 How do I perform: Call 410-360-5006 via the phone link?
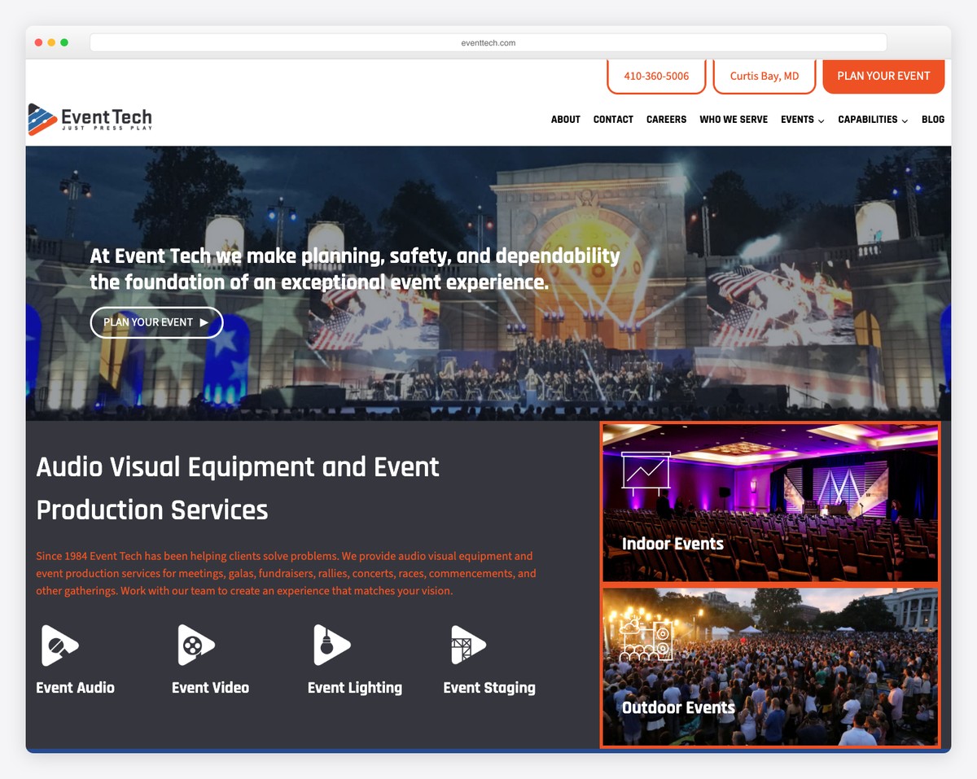tap(656, 76)
